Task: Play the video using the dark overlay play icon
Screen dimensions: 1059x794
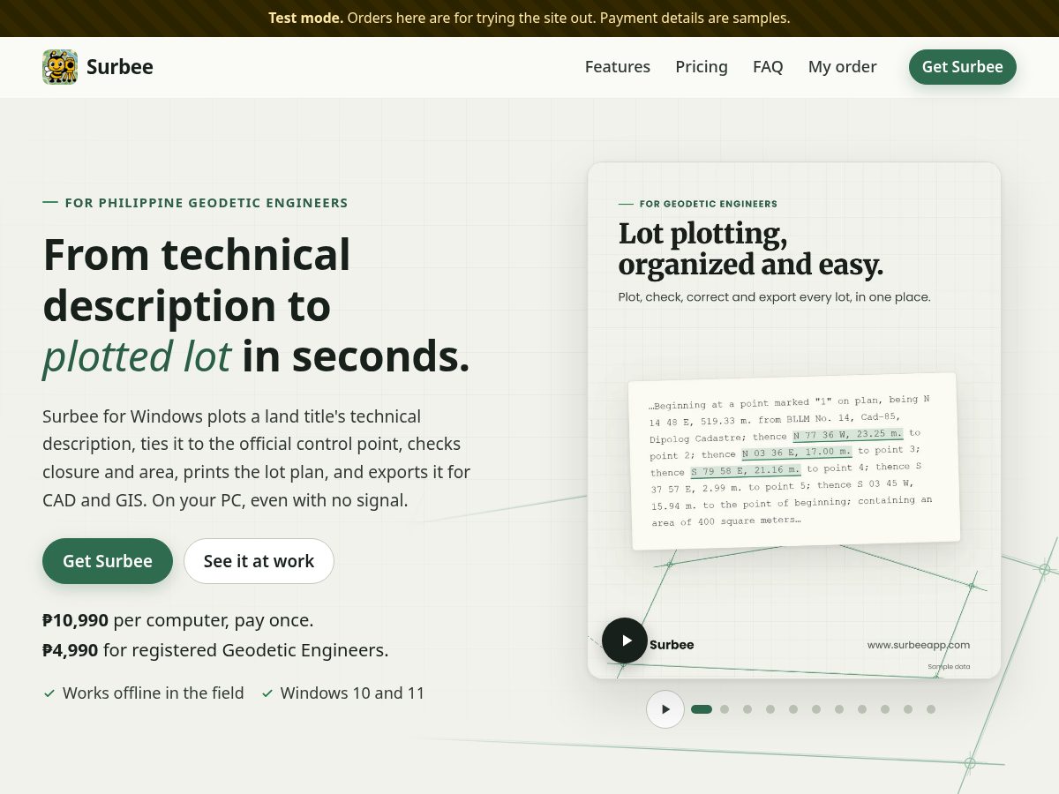Action: pyautogui.click(x=625, y=640)
